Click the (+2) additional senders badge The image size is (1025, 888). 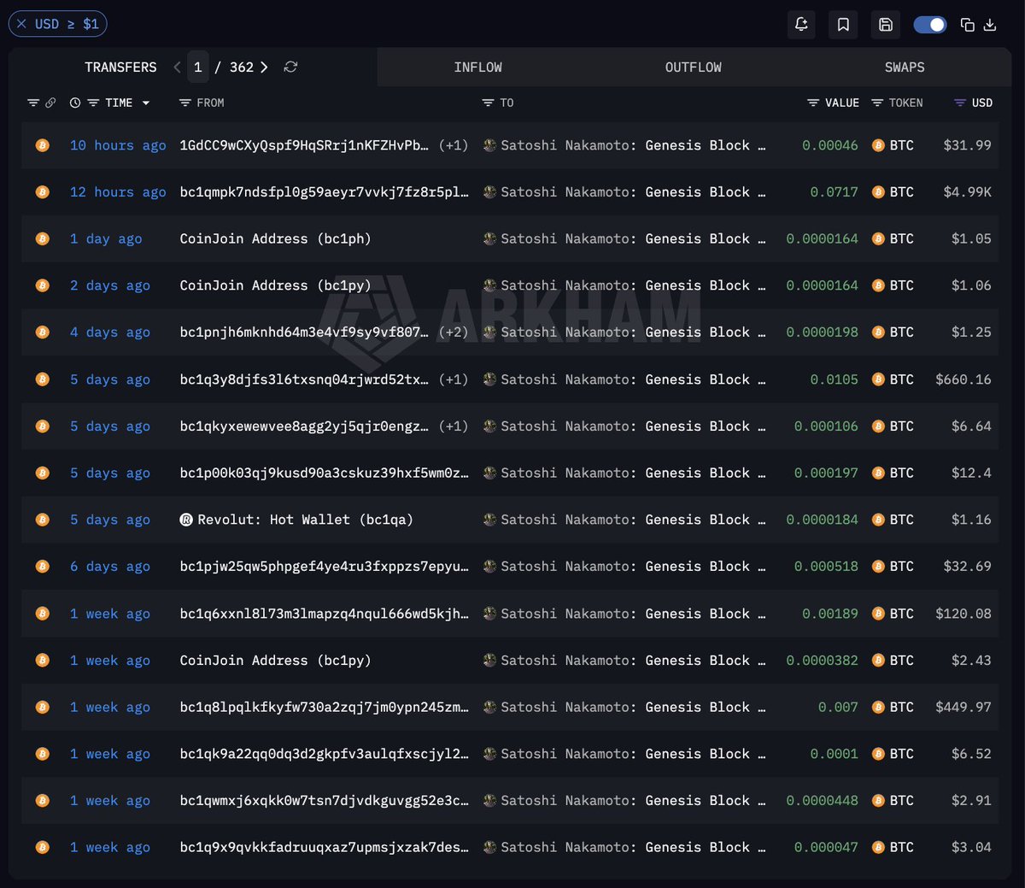(454, 332)
